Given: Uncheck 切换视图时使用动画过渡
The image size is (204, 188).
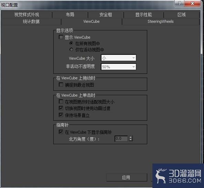Looking at the screenshot, I should pyautogui.click(x=61, y=108).
